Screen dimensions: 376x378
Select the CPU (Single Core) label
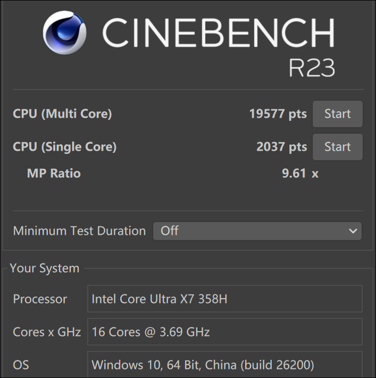(x=64, y=147)
